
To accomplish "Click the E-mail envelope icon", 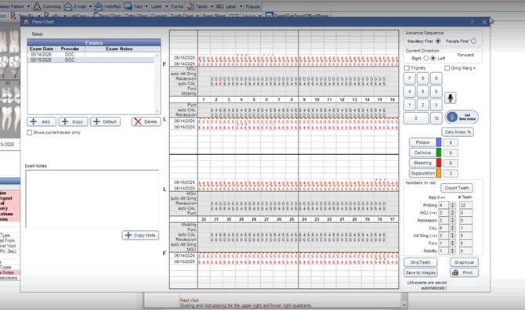I will click(x=68, y=6).
